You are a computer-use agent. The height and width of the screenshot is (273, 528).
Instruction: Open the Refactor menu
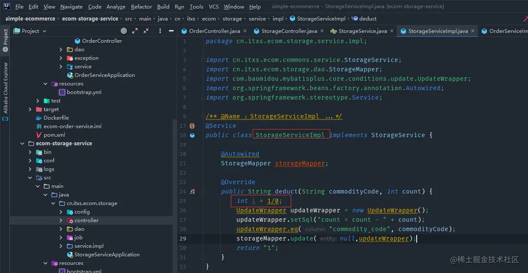[x=141, y=6]
